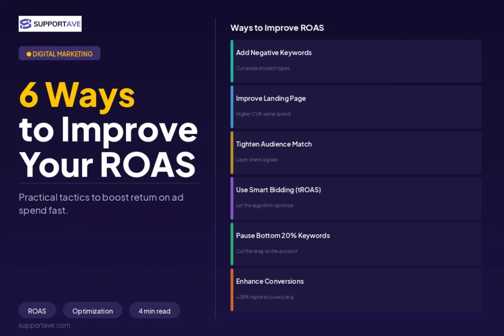Click the SupportAve logo
Viewport: 504px width, 336px height.
click(50, 24)
